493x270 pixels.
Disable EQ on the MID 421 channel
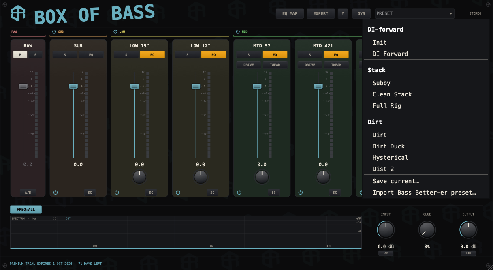336,55
